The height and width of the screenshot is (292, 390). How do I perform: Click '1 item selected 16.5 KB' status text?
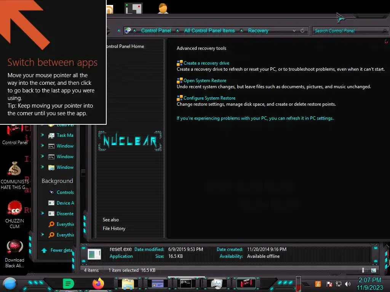click(x=132, y=270)
